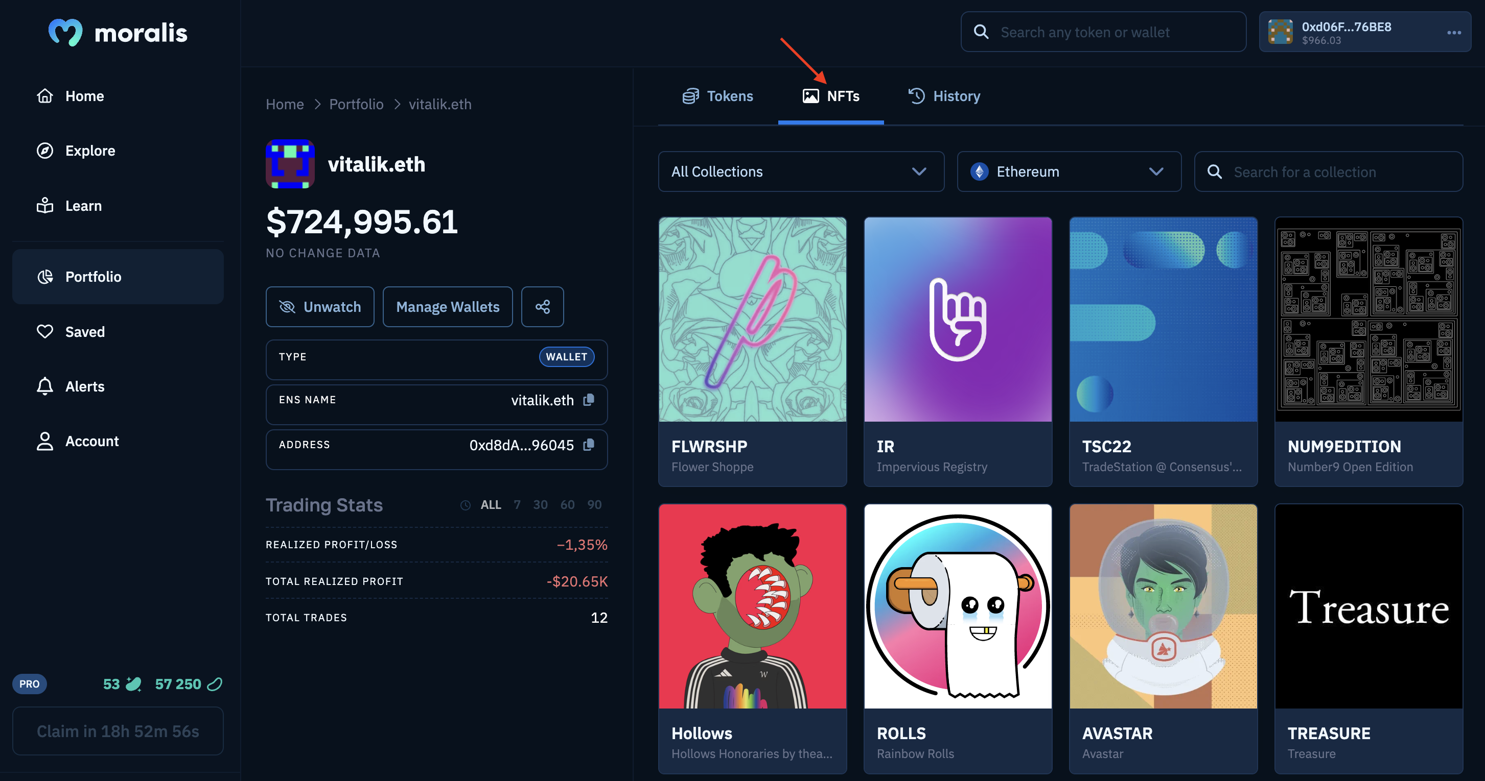Click the connected wallet avatar icon
Viewport: 1485px width, 781px height.
point(1281,32)
